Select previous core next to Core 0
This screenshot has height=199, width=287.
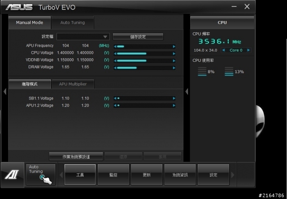click(x=223, y=50)
